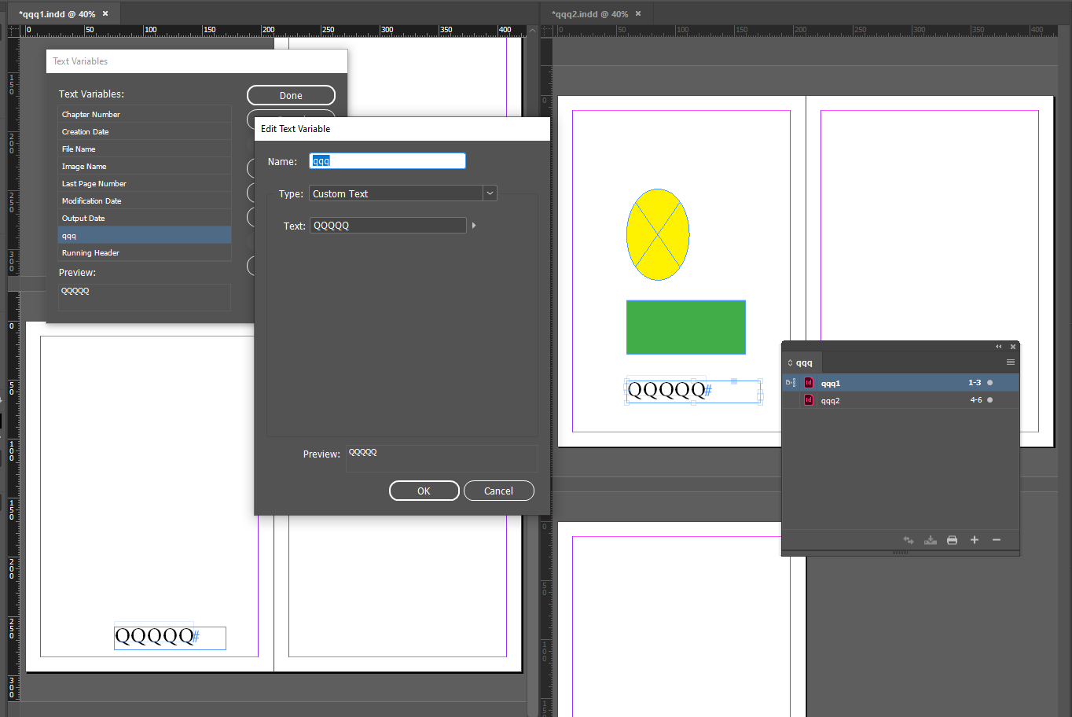1072x717 pixels.
Task: Collapse the qqq book panel to icons
Action: pos(998,346)
